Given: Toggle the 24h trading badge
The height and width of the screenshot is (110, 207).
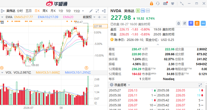Looking at the screenshot, I should tap(148, 11).
